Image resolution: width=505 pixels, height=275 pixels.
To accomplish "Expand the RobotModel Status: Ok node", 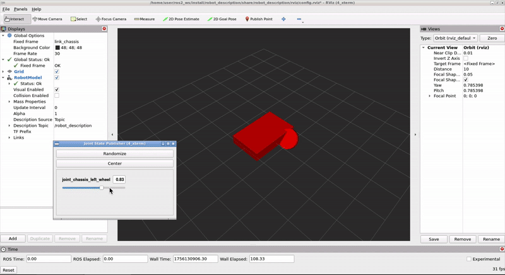I will [9, 84].
